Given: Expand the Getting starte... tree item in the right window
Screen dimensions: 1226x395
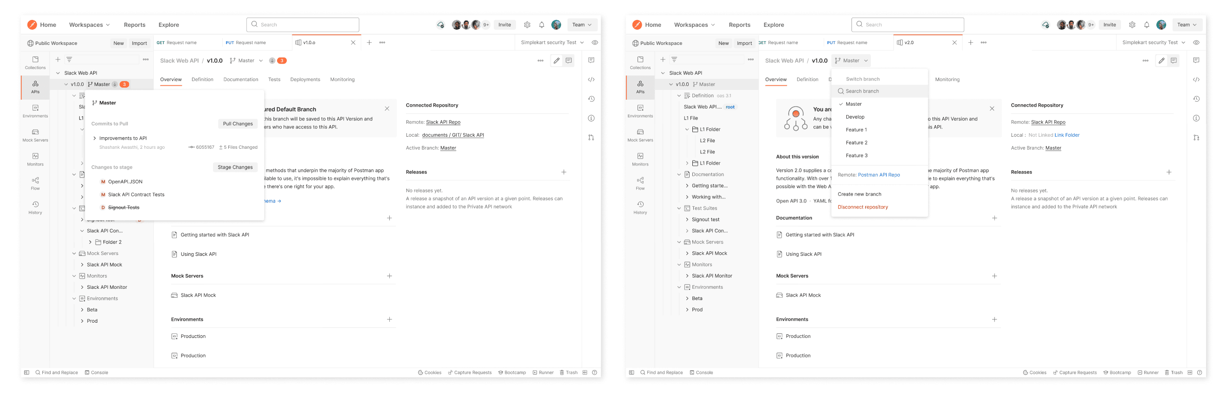Looking at the screenshot, I should pos(687,186).
